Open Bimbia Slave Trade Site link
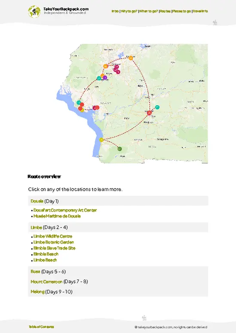The width and height of the screenshot is (236, 333). coord(54,248)
